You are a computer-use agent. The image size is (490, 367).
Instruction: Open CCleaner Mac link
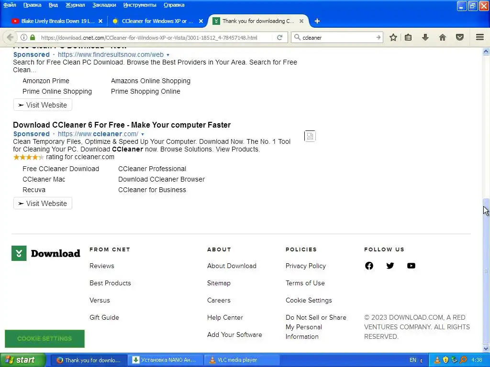[x=44, y=180]
